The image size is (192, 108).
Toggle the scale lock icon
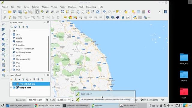point(73,100)
